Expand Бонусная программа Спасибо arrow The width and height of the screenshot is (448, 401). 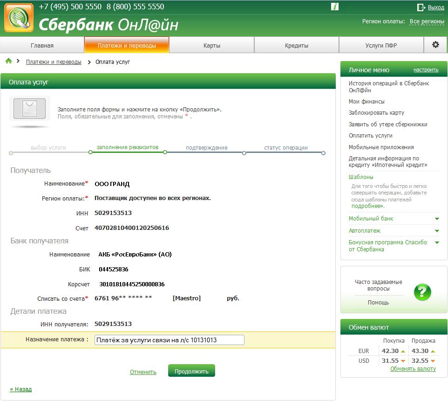pos(437,242)
